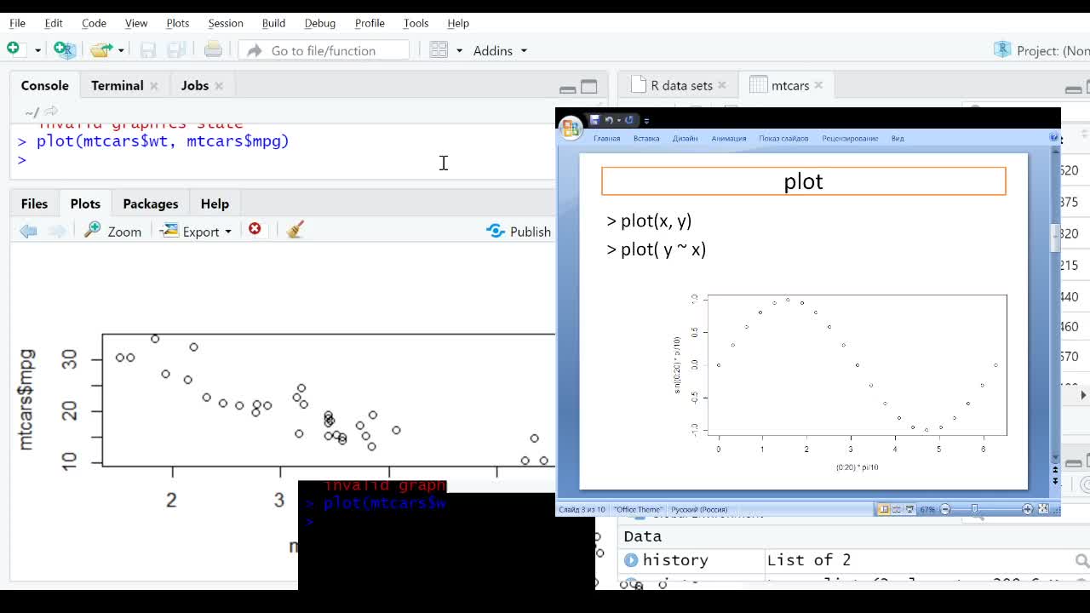Click the PowerPoint zoom slider handle
Image resolution: width=1090 pixels, height=613 pixels.
[x=975, y=509]
